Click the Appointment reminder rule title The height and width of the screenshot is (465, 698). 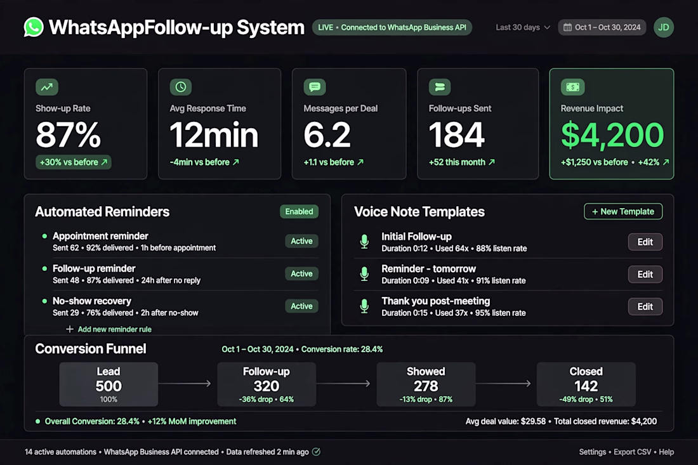tap(100, 236)
